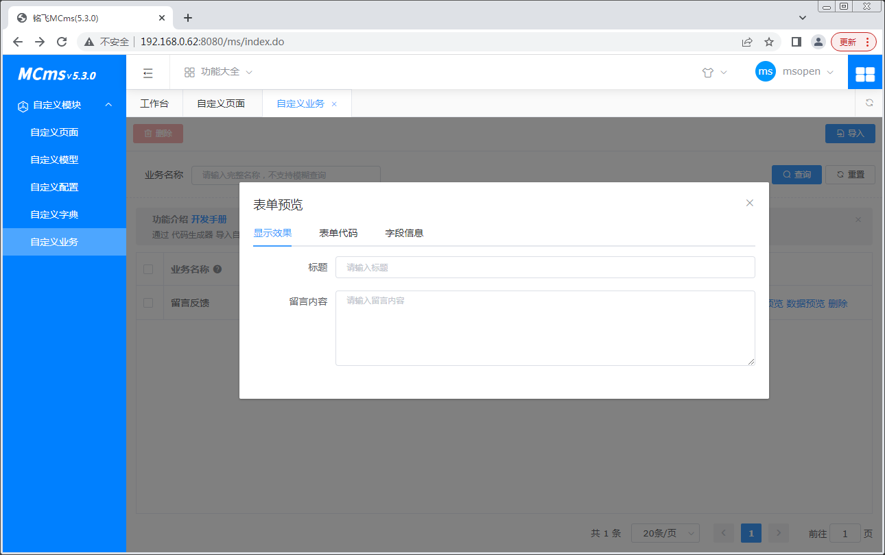Open the 工作台 tab

pyautogui.click(x=154, y=104)
